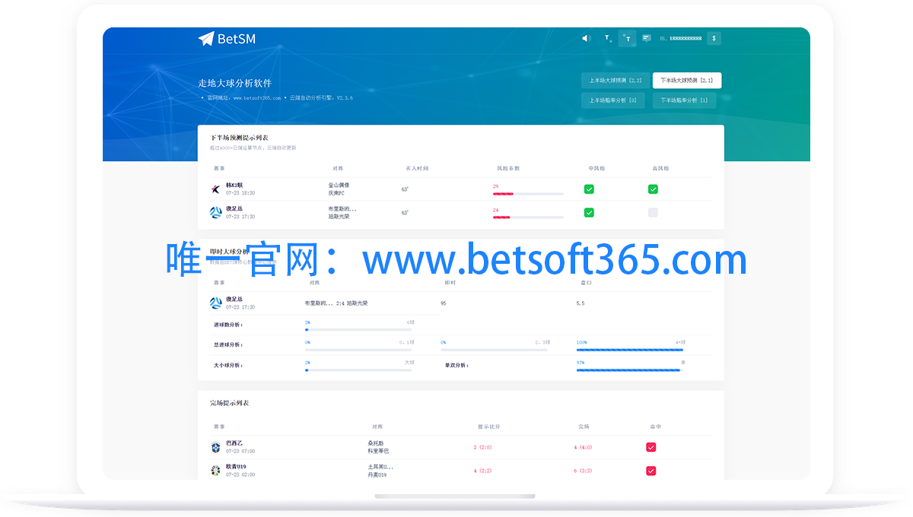Toggle 命中 checkbox for 巴西乙 row
The height and width of the screenshot is (517, 913).
click(x=651, y=447)
